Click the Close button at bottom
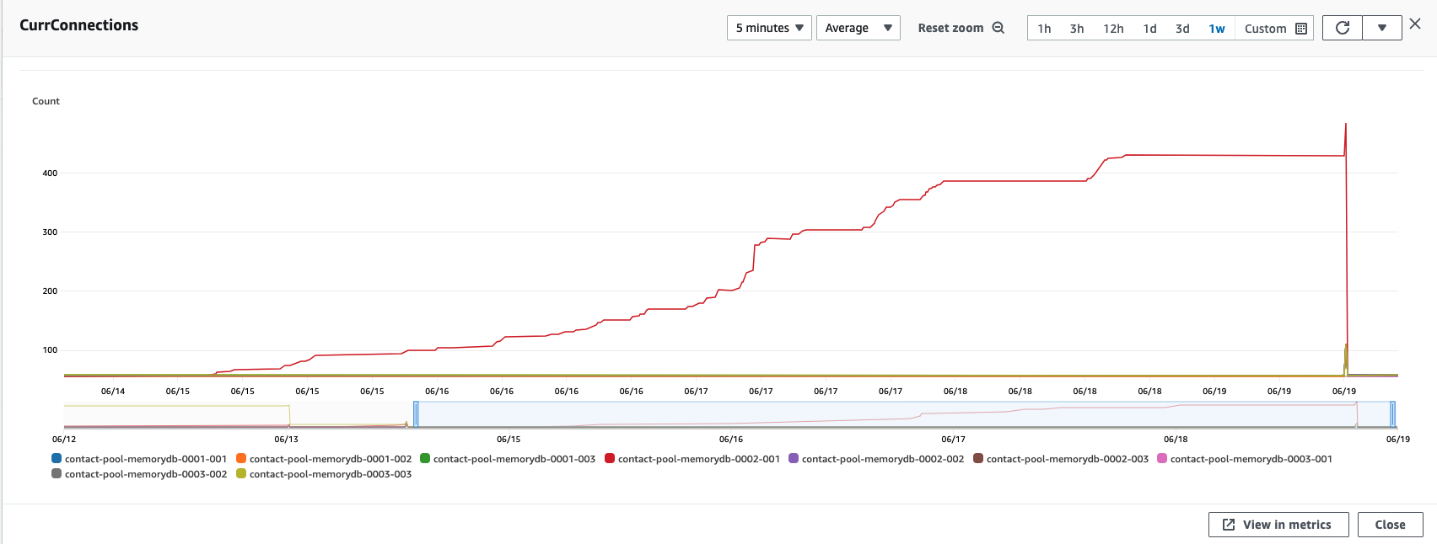 (x=1390, y=525)
